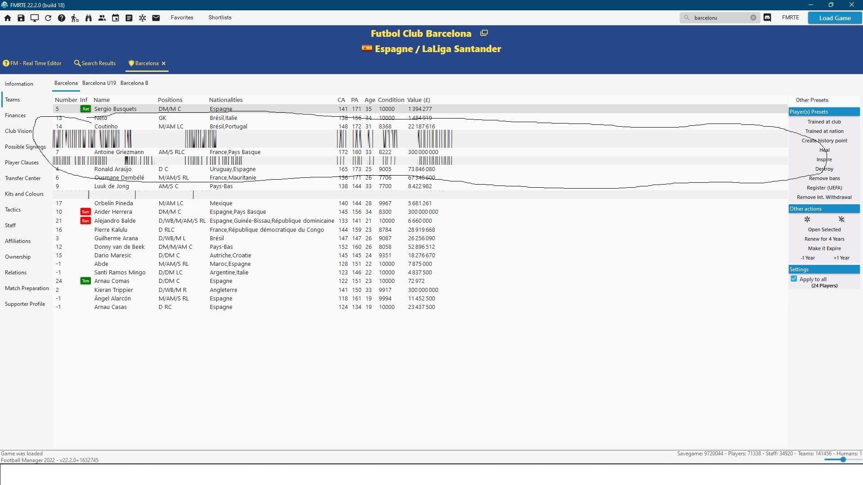Click the Register (UEFA) preset

coord(824,188)
